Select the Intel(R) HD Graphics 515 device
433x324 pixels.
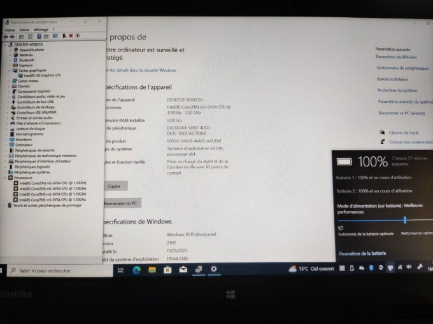pyautogui.click(x=39, y=75)
